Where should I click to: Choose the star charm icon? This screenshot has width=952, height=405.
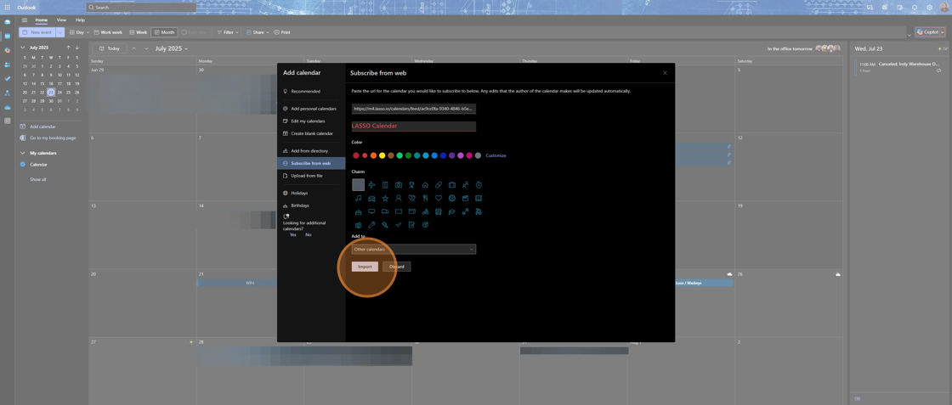click(x=385, y=199)
